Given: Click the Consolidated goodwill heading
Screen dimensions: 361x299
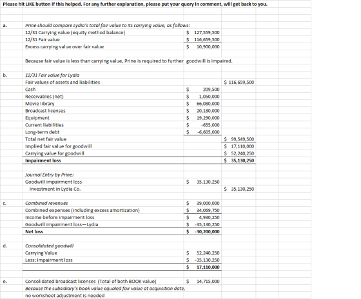Looking at the screenshot, I should tap(50, 246).
